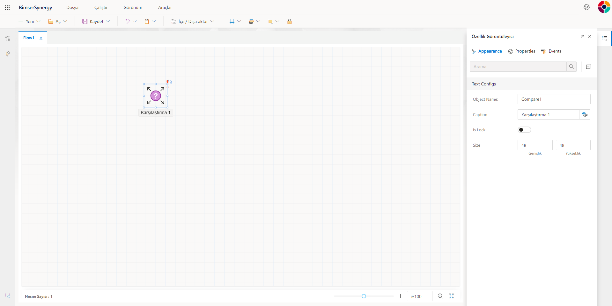Open the Events tab

[551, 51]
